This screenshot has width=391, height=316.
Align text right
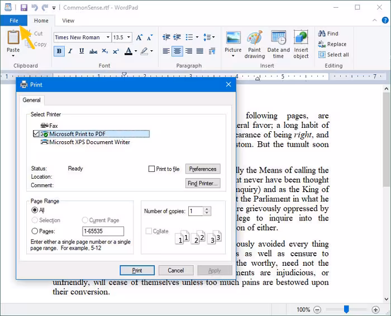click(189, 51)
